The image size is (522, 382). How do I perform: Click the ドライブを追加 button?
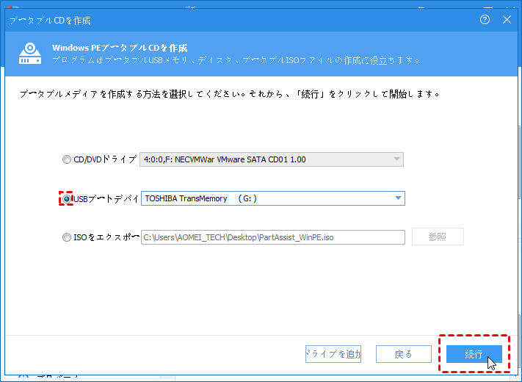click(333, 354)
